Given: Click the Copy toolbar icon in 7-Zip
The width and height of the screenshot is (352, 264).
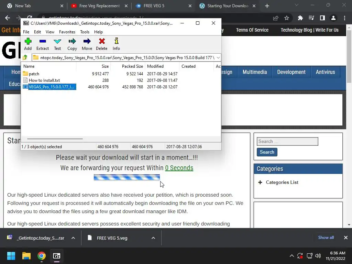Looking at the screenshot, I should click(72, 44).
